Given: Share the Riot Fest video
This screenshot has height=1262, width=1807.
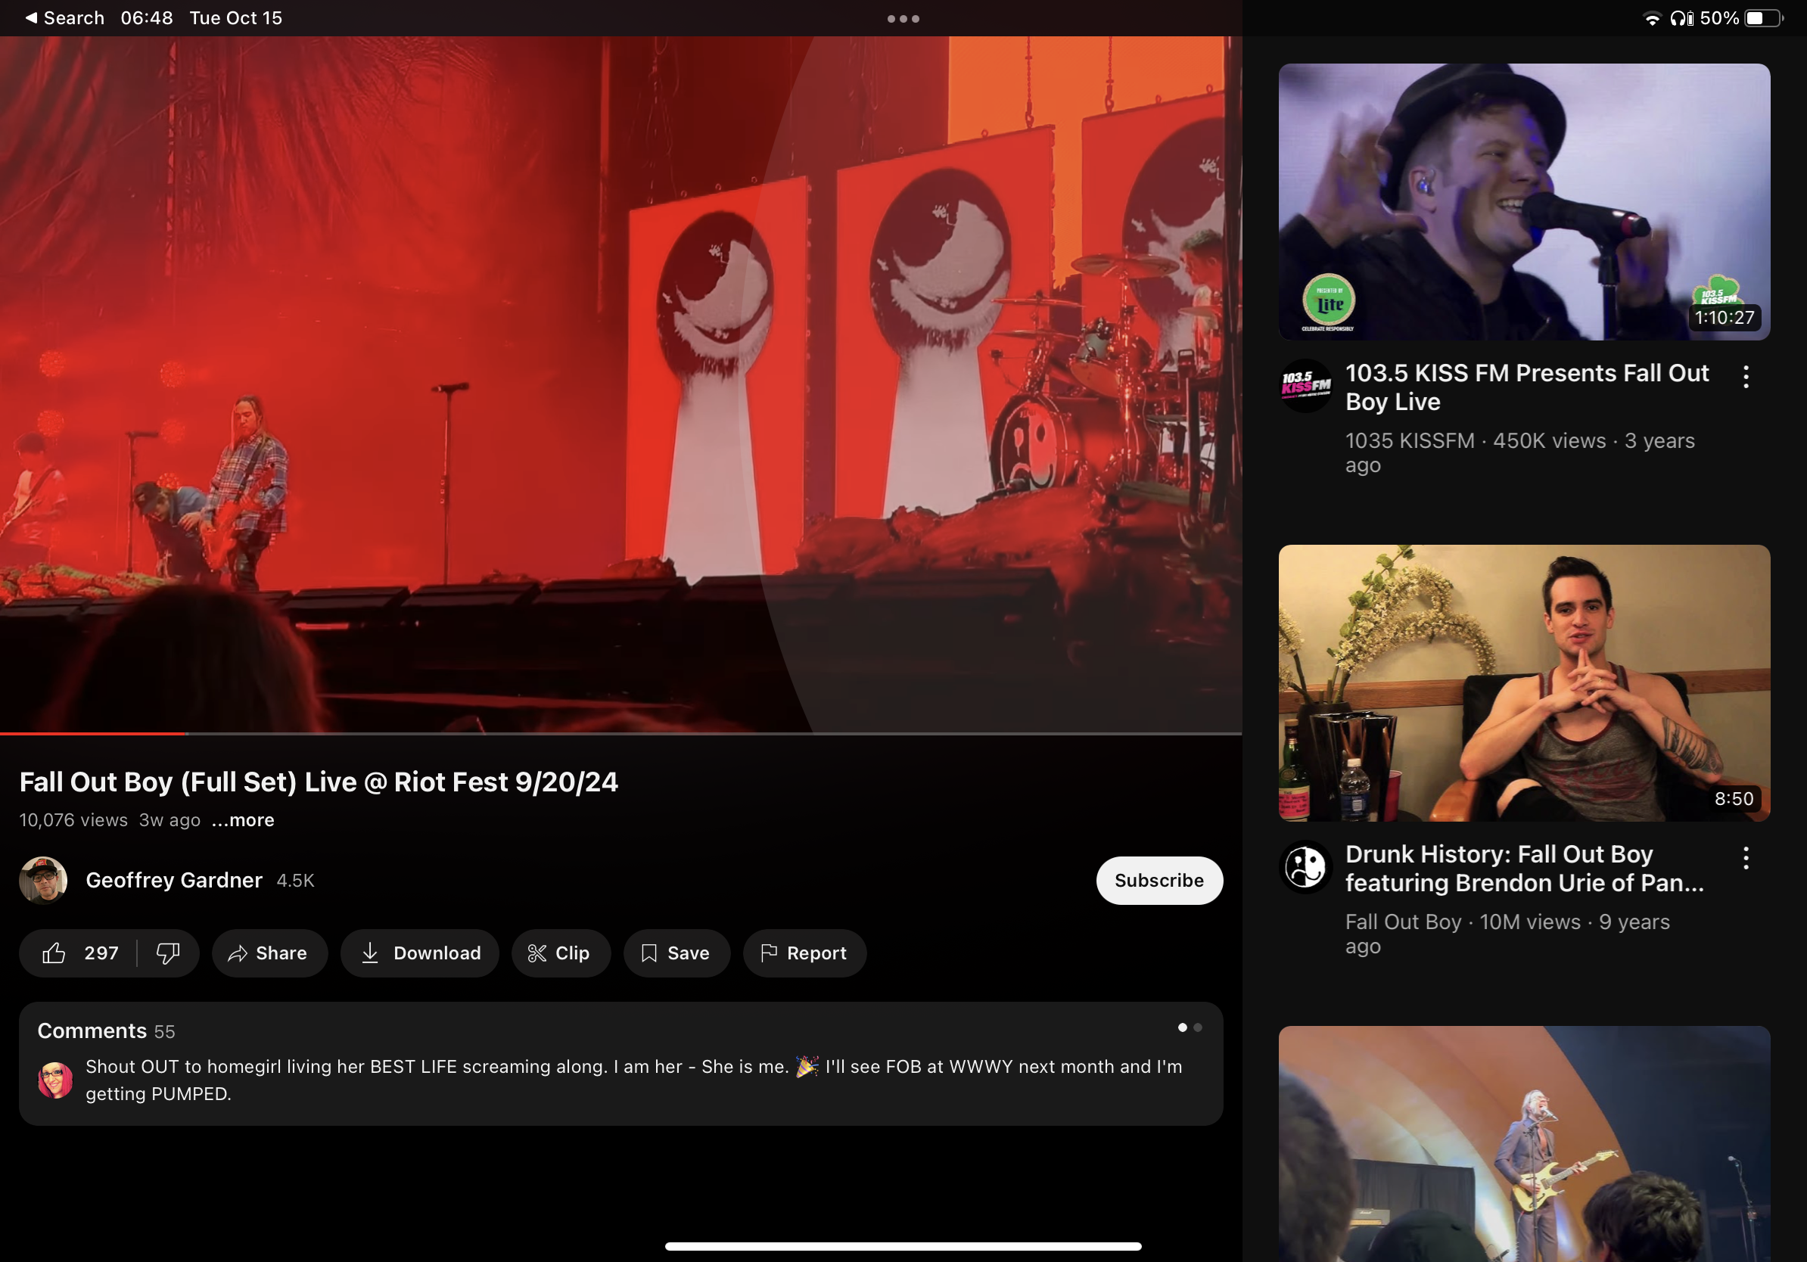Looking at the screenshot, I should (269, 953).
